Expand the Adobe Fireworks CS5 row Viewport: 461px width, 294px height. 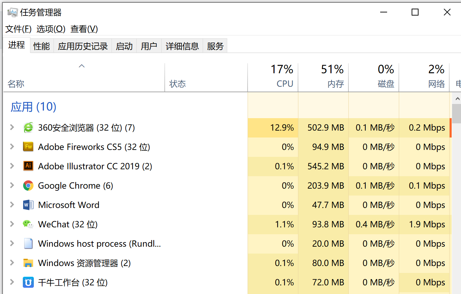(12, 147)
